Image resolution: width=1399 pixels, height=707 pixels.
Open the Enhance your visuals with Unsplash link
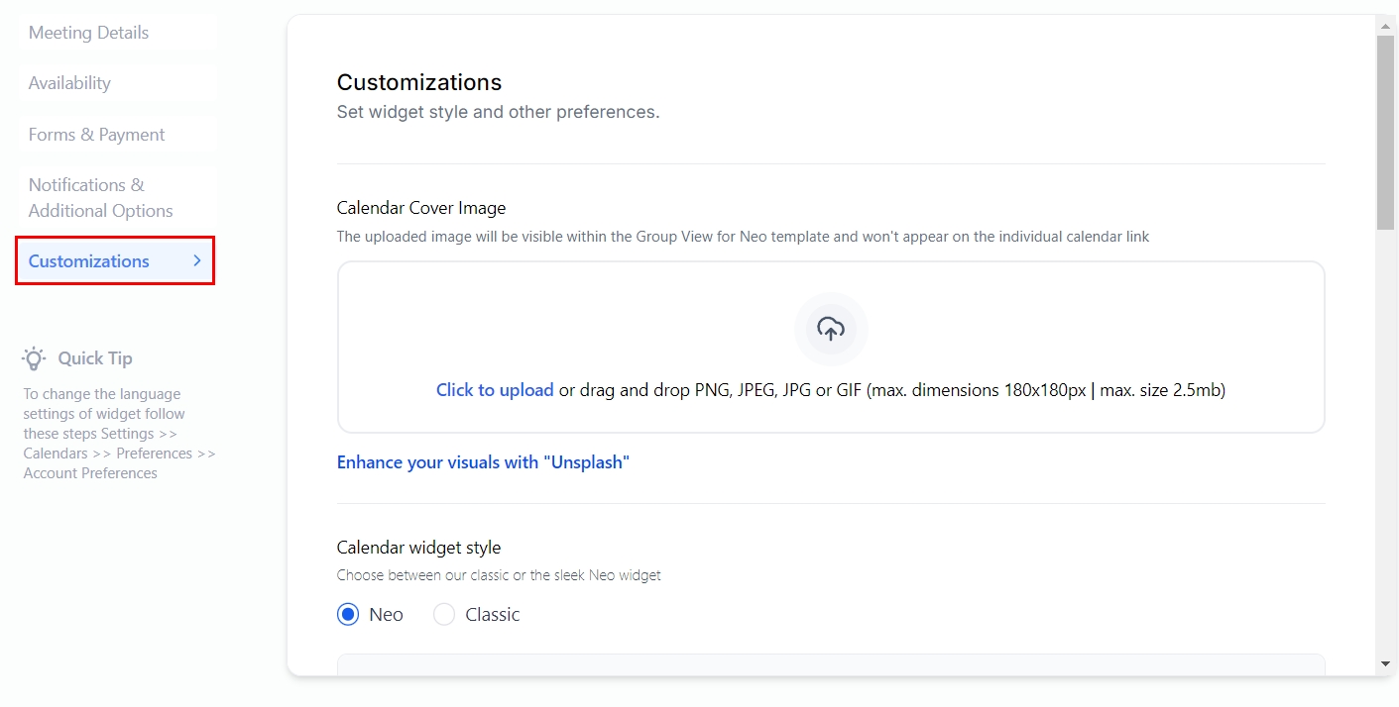coord(483,462)
